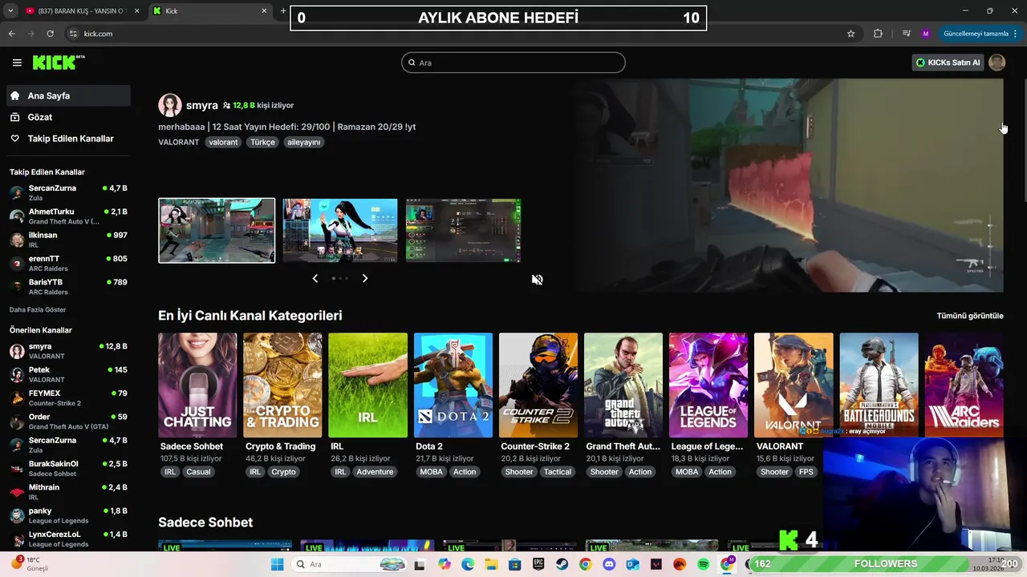Click the valorant tag on featured stream
The height and width of the screenshot is (577, 1027).
(x=223, y=142)
